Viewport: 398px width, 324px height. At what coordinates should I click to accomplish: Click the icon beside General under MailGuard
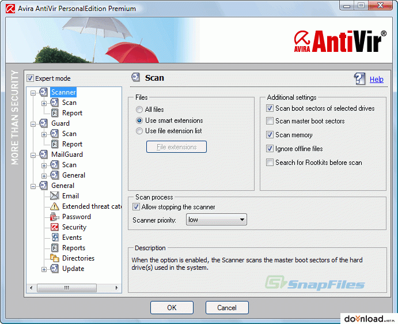tap(54, 175)
